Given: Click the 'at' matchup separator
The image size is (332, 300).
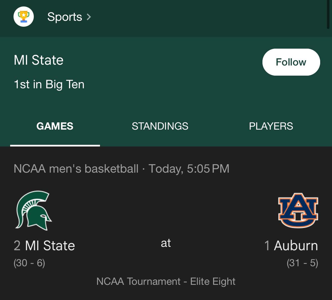Looking at the screenshot, I should [x=166, y=243].
